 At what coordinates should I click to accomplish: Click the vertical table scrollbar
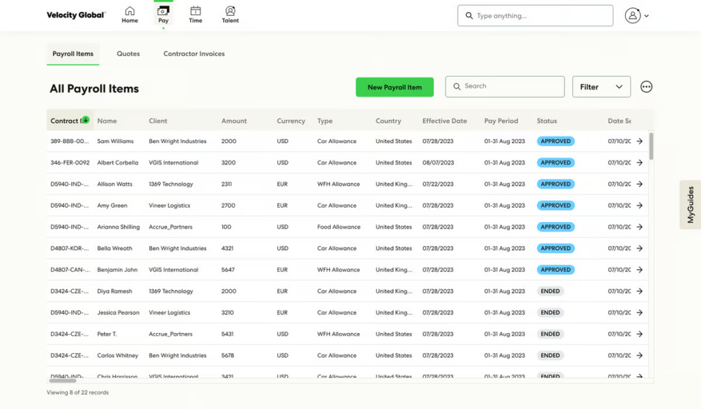point(652,146)
